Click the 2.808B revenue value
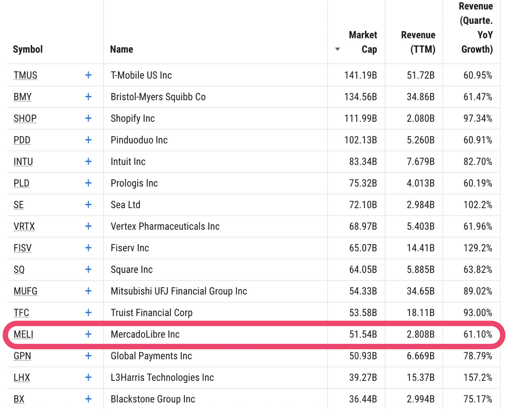511x409 pixels. pos(421,334)
